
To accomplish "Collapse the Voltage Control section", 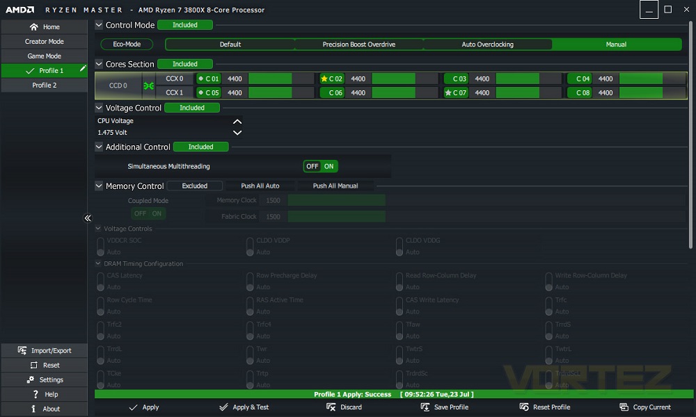I will point(99,108).
